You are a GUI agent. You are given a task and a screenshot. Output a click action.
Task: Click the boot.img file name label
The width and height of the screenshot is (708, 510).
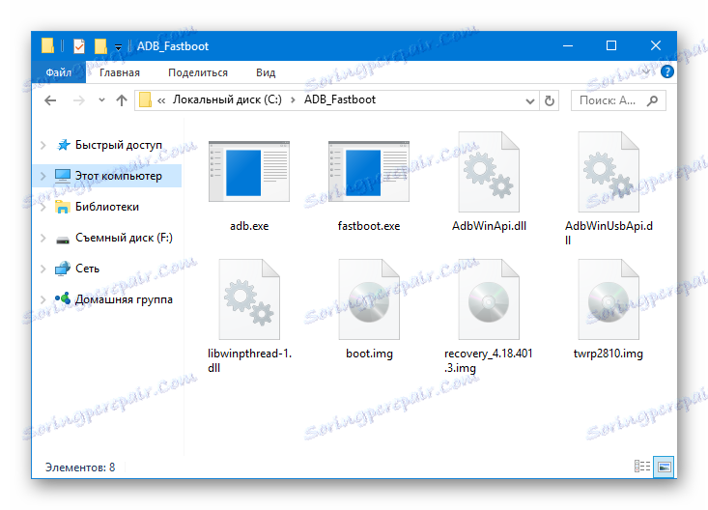click(369, 354)
